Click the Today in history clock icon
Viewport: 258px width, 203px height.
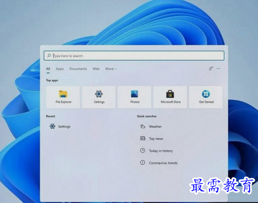pos(143,150)
